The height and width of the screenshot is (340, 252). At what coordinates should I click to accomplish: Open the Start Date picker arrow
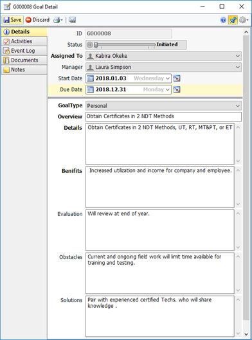pyautogui.click(x=168, y=78)
